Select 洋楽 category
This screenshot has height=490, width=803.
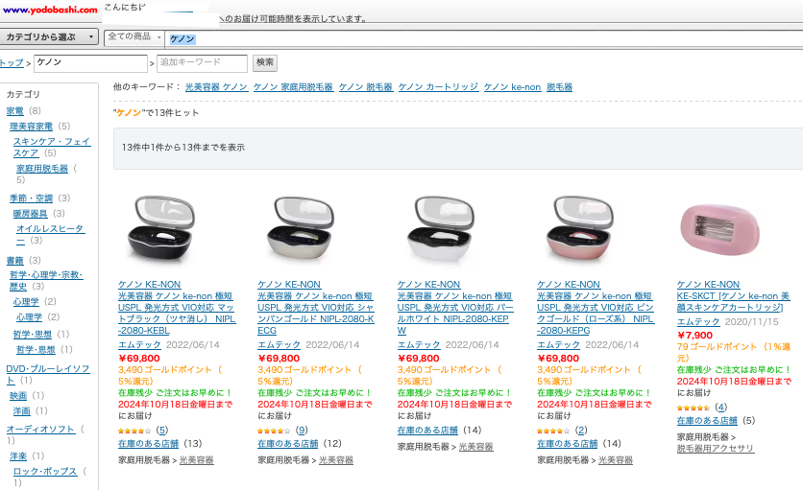18,456
